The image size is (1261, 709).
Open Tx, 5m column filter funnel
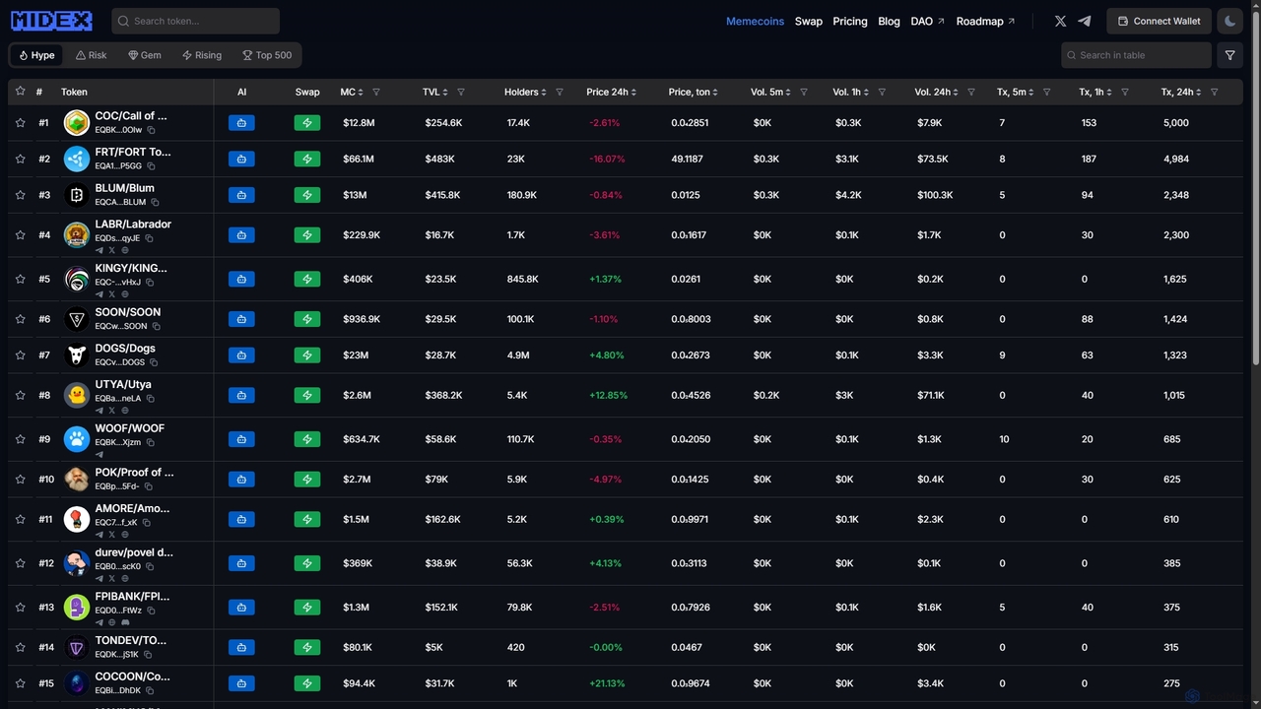pyautogui.click(x=1046, y=92)
